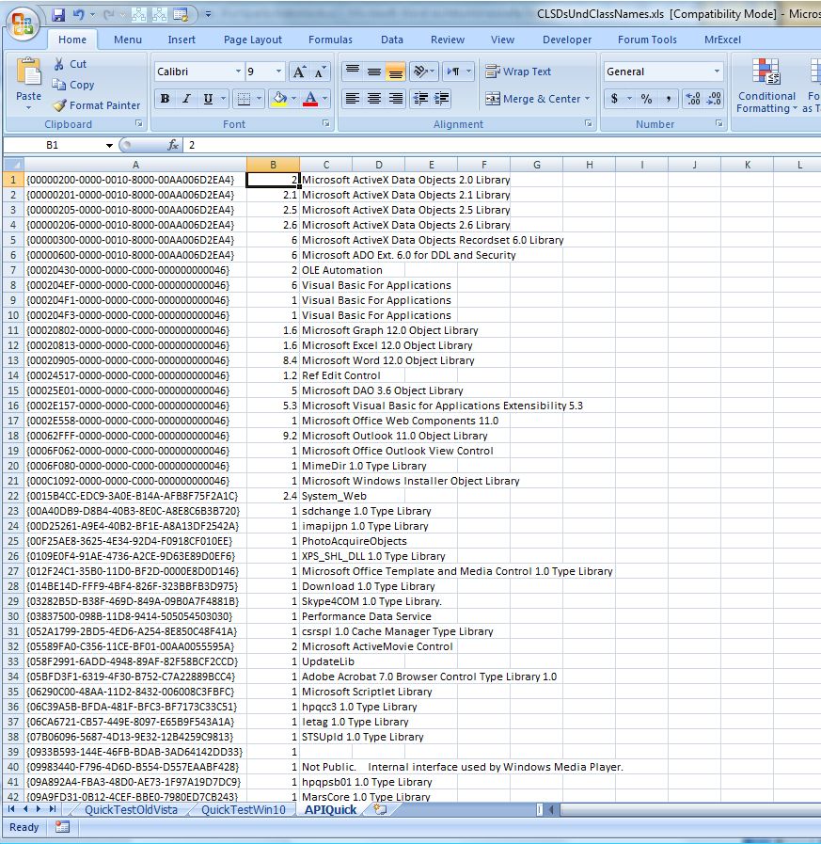Expand the Paste options arrow
The image size is (821, 844).
(28, 108)
